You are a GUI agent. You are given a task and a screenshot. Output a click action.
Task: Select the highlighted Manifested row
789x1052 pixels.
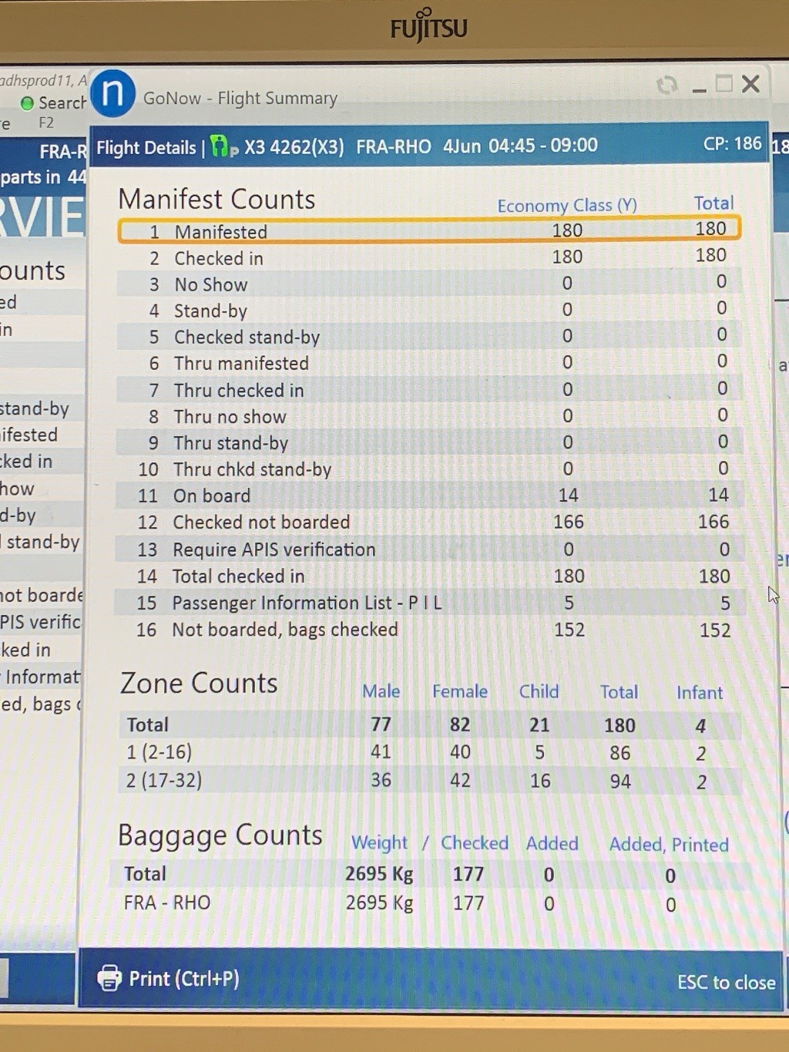[428, 230]
